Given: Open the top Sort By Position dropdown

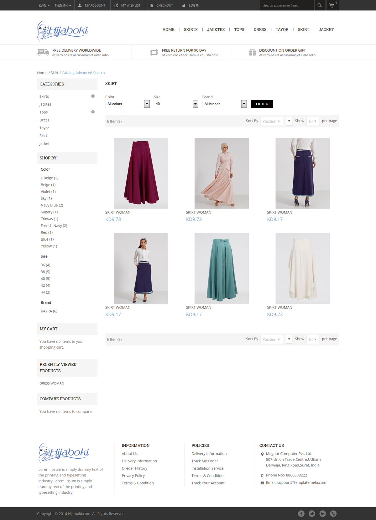Looking at the screenshot, I should [x=271, y=121].
